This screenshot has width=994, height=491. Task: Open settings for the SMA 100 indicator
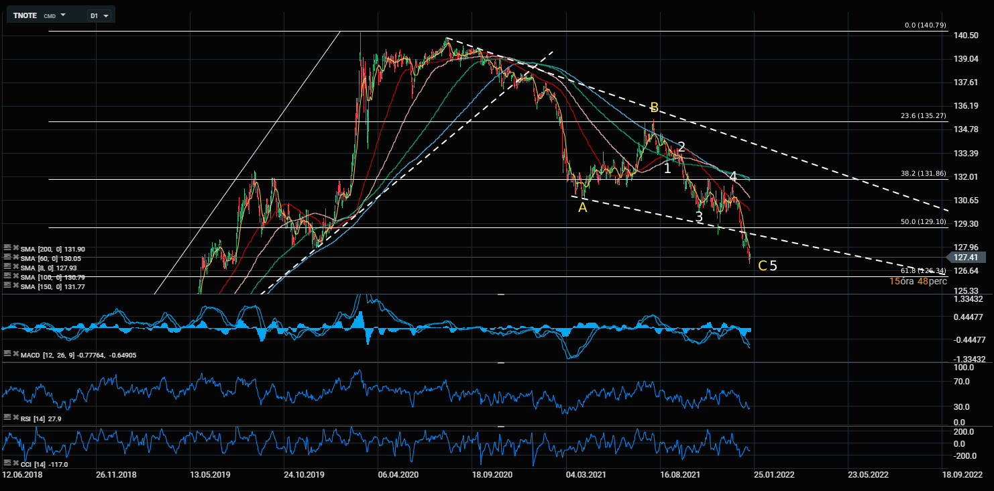(6, 276)
